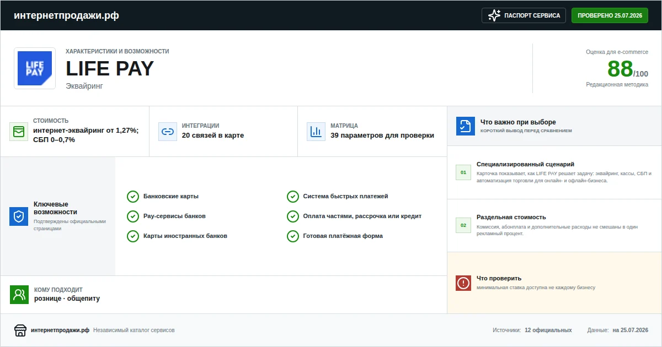The height and width of the screenshot is (347, 662).
Task: Click the Карты иностранных банков label
Action: point(185,236)
